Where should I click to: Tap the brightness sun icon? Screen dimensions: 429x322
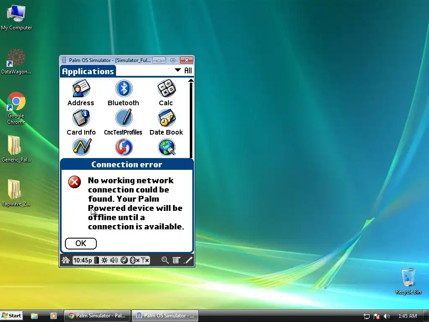click(x=104, y=260)
